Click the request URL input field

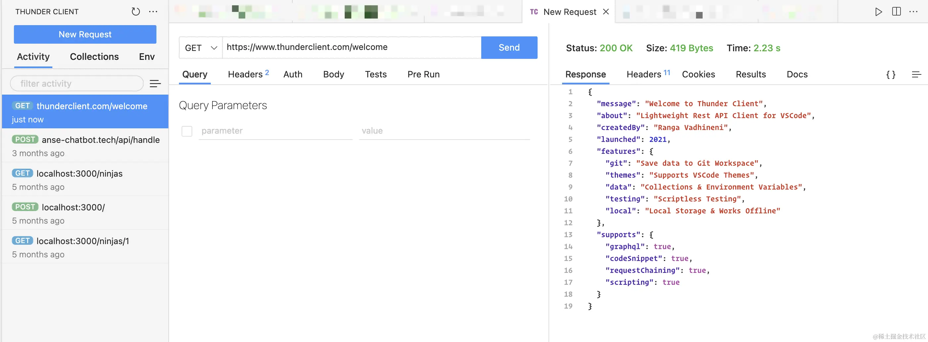[352, 48]
